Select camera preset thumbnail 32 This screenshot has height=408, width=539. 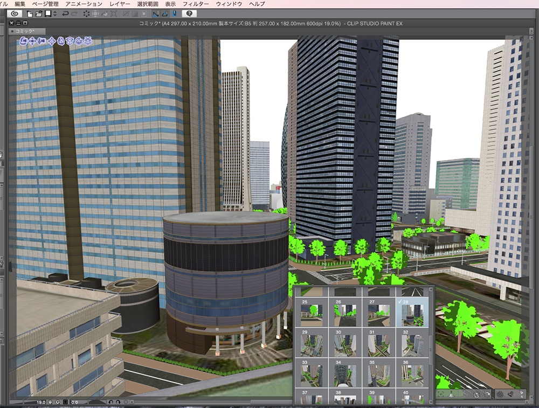[x=412, y=343]
